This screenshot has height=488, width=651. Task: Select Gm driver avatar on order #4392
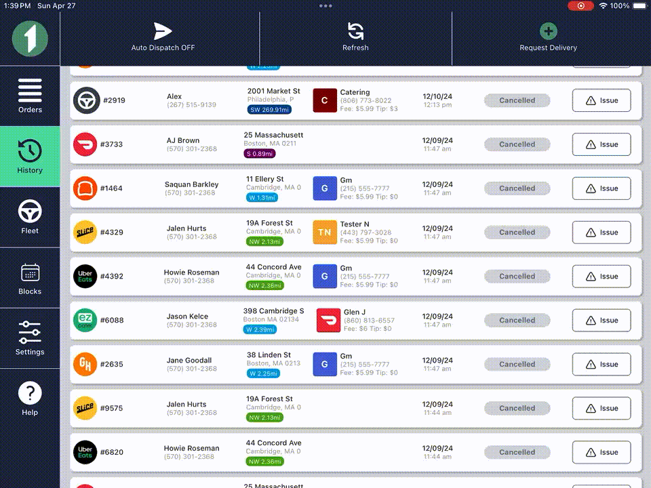tap(325, 277)
